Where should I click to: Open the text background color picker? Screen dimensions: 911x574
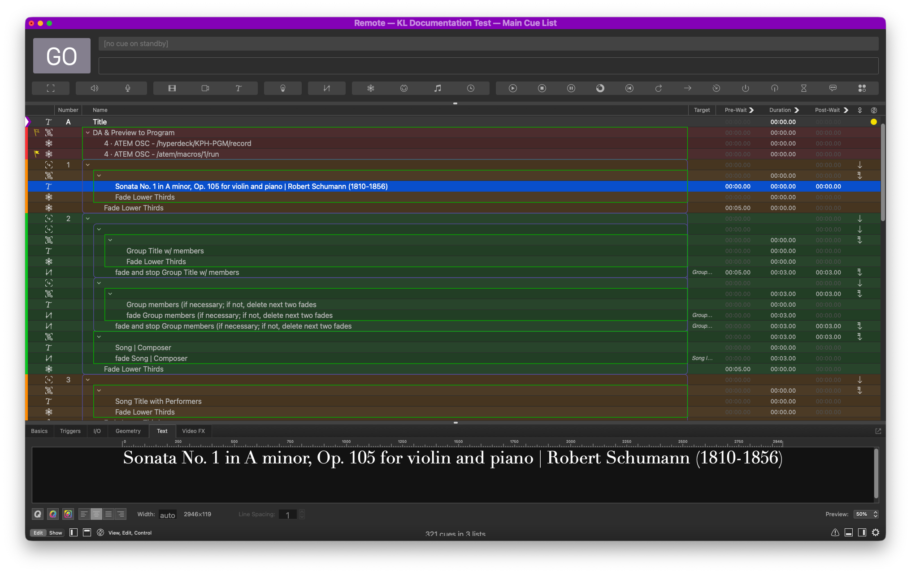(x=68, y=514)
